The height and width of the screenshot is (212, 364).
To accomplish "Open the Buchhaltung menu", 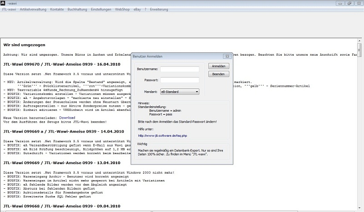I will coord(77,10).
